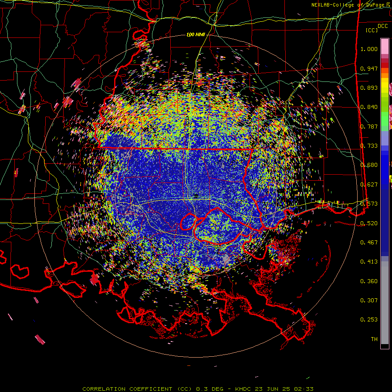Image resolution: width=392 pixels, height=392 pixels.
Task: Pick the dark navy swatch near 0.520
Action: (x=385, y=223)
